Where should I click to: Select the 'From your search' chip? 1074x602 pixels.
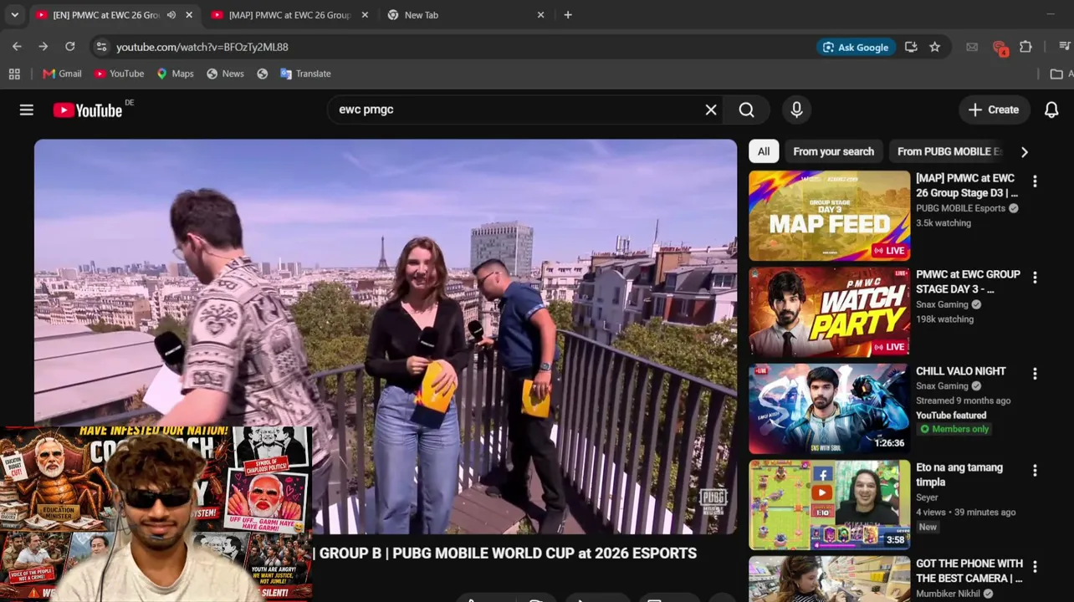[833, 151]
